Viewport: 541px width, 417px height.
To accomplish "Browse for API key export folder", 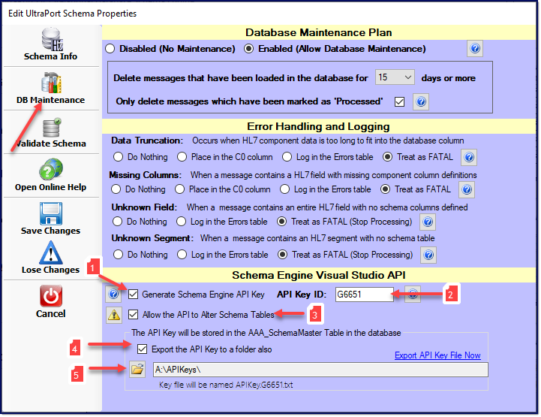I will 137,370.
